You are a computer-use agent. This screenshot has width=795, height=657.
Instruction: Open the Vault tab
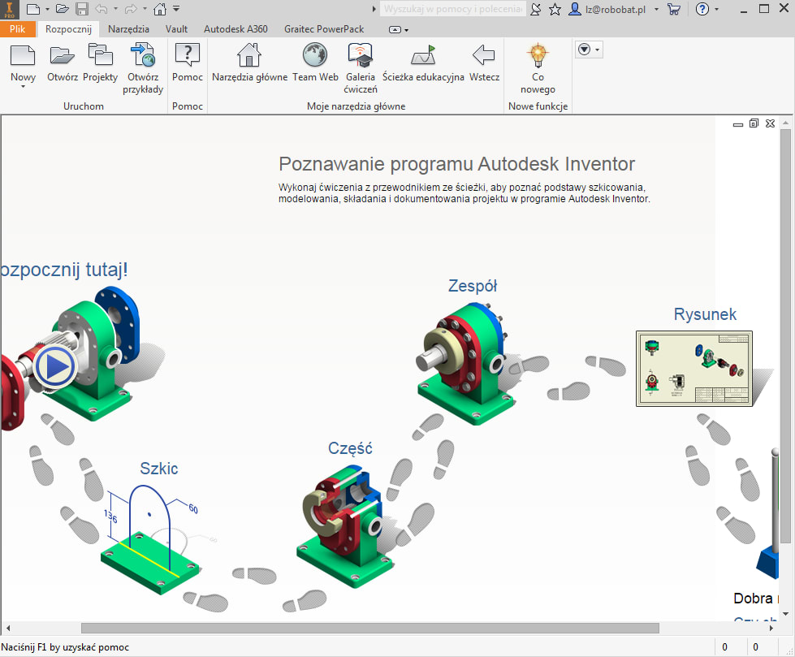[x=176, y=29]
